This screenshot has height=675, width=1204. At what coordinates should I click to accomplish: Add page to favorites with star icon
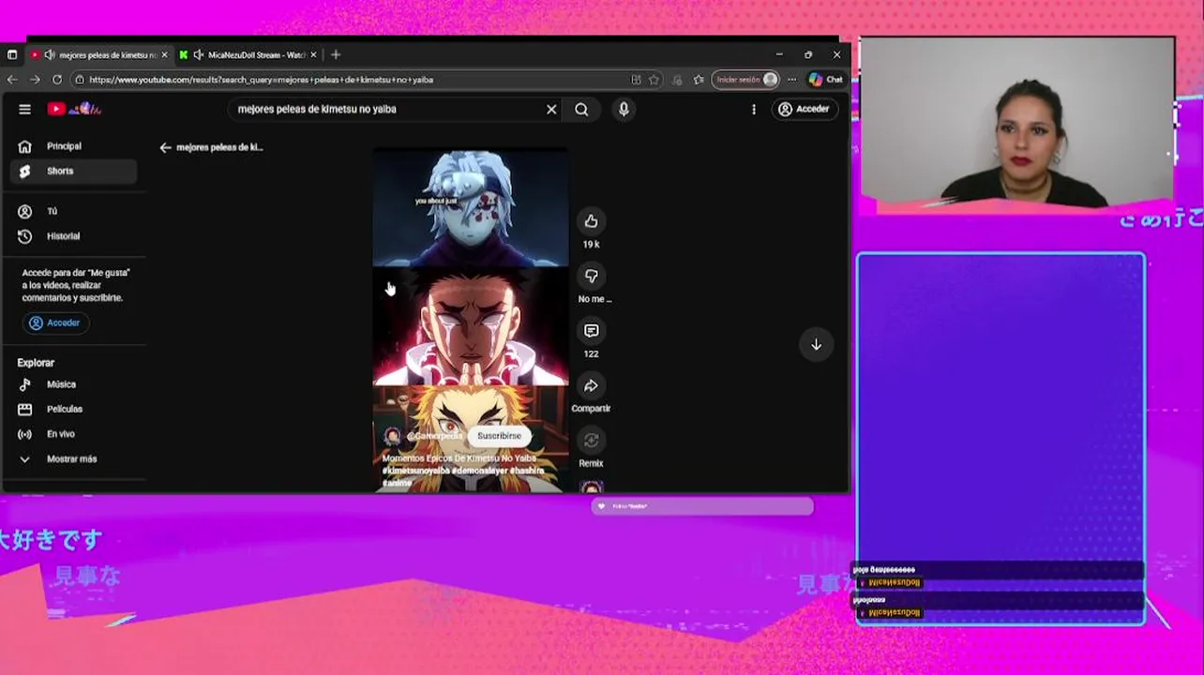pyautogui.click(x=654, y=80)
